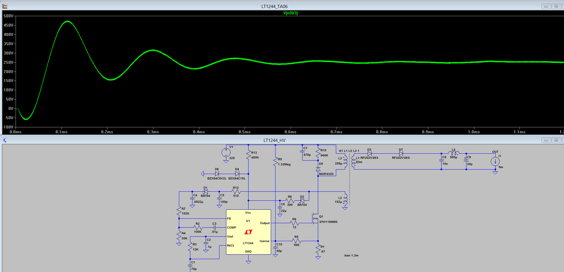Click the BZX84C6V2L zener label

coord(217,178)
